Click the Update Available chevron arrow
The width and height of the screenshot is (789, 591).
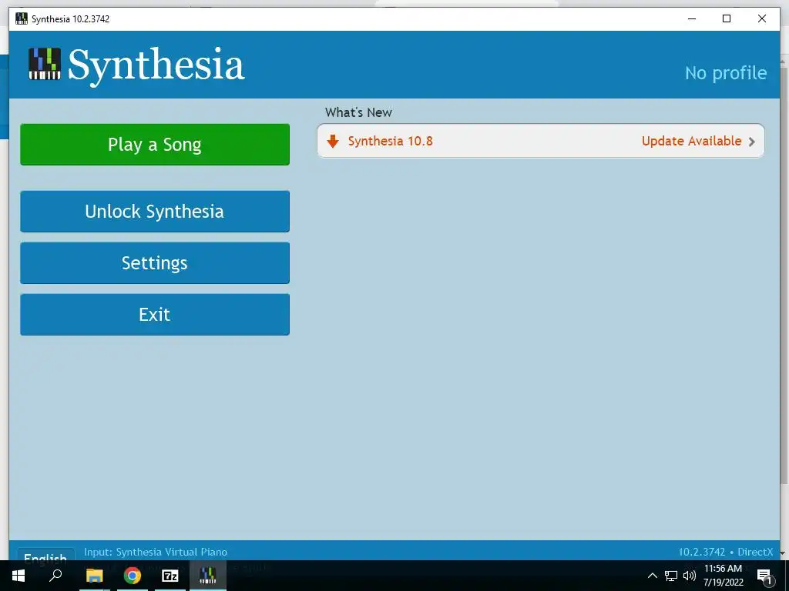pyautogui.click(x=752, y=142)
